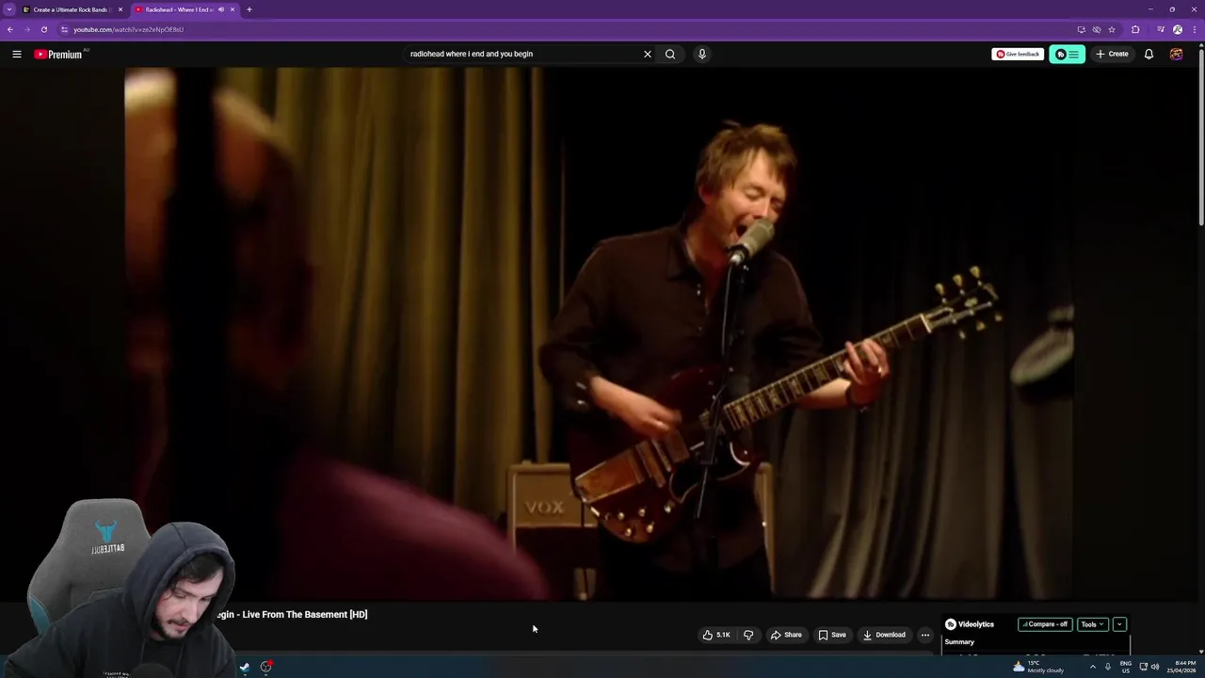Open the green vidIQ extension button
Viewport: 1205px width, 678px height.
click(x=1067, y=54)
